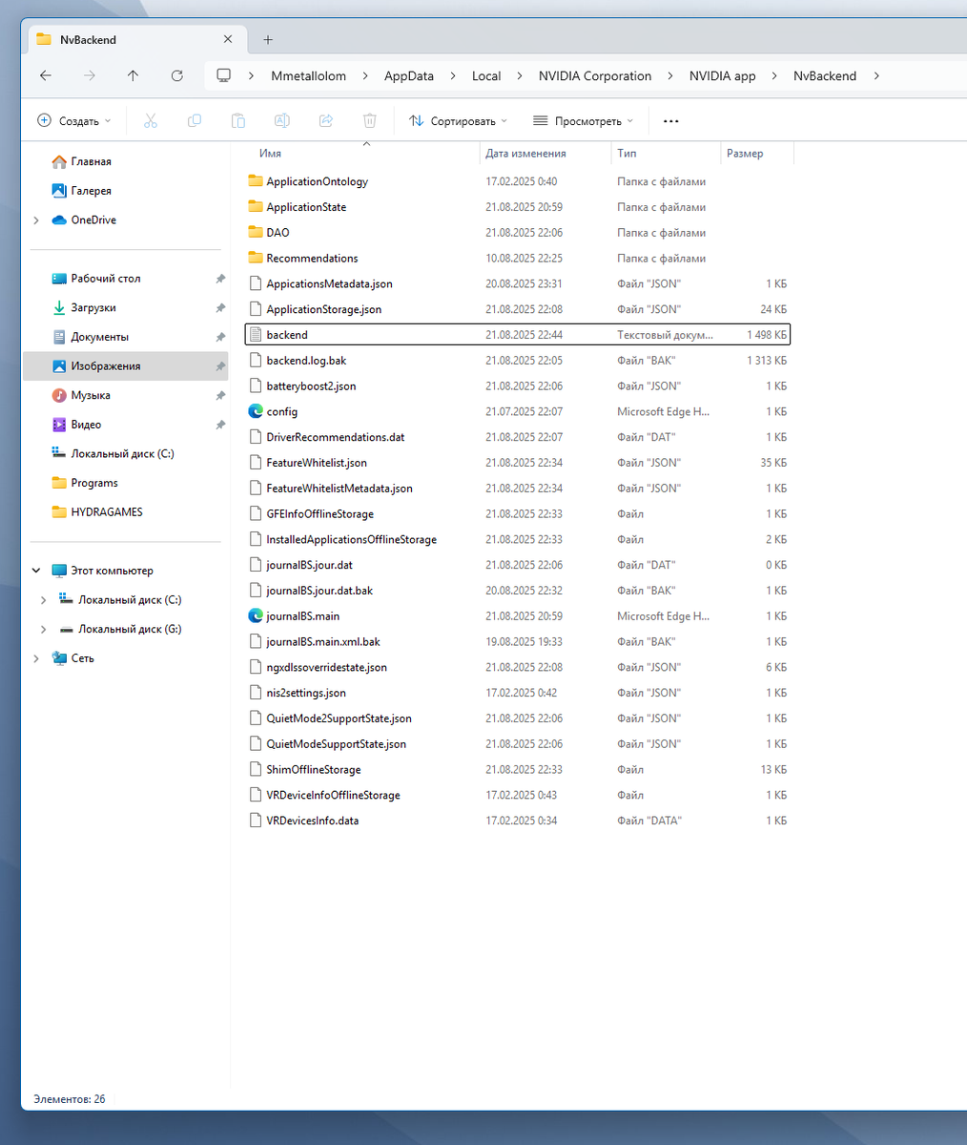
Task: Select the DAO folder
Action: click(x=518, y=233)
